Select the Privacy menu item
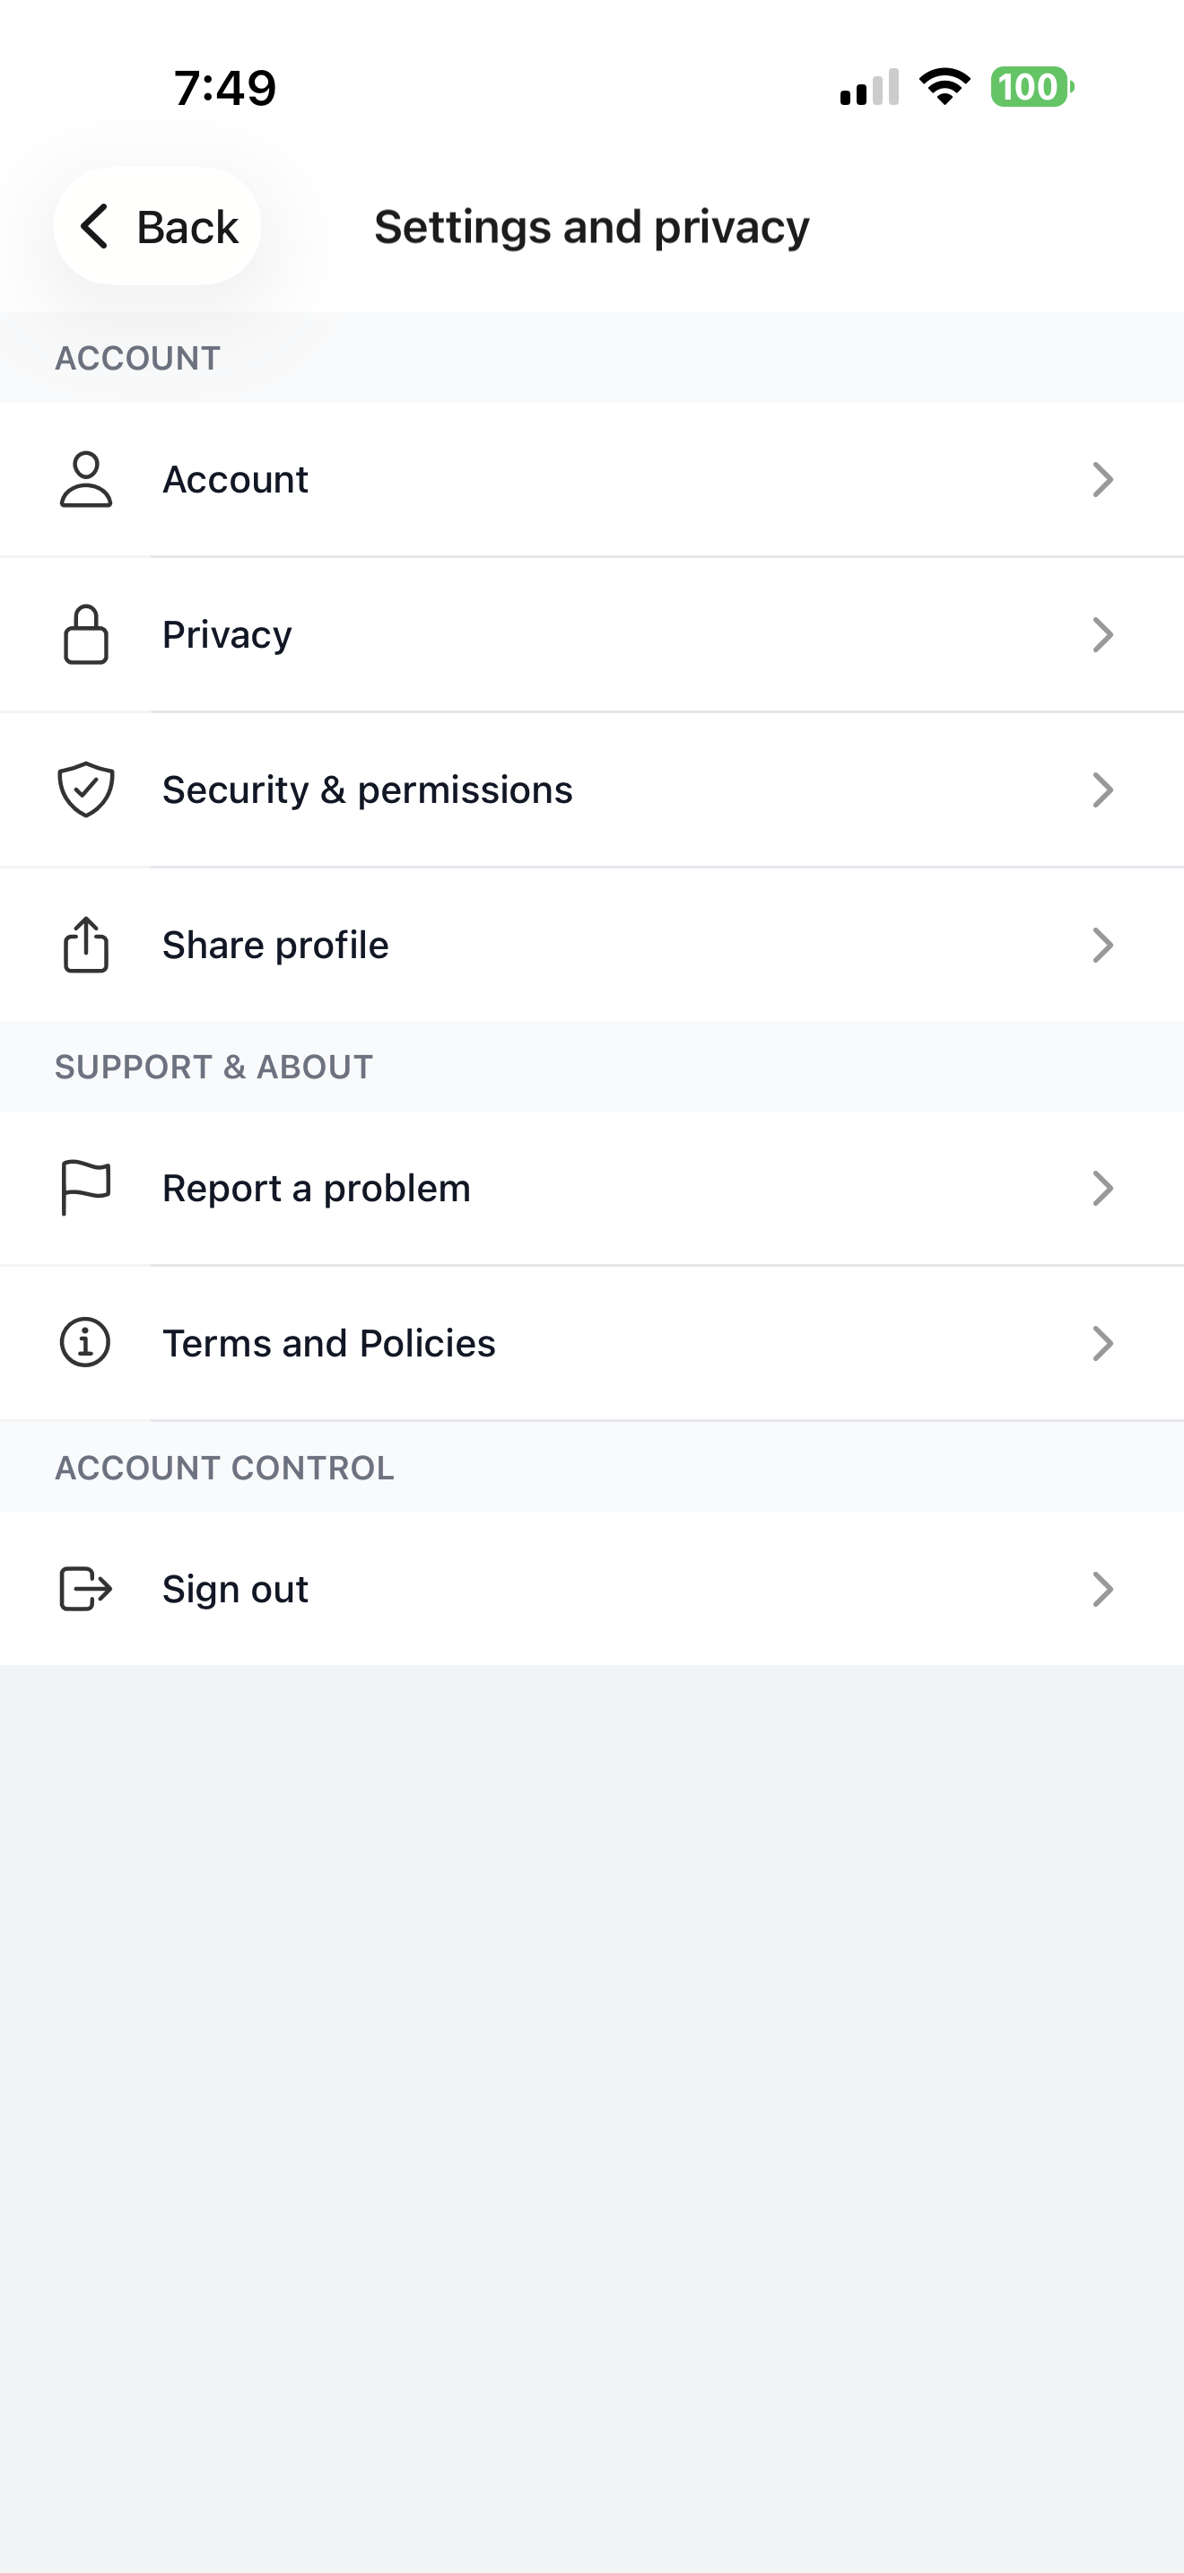Screen dimensions: 1184x2573 (x=228, y=634)
